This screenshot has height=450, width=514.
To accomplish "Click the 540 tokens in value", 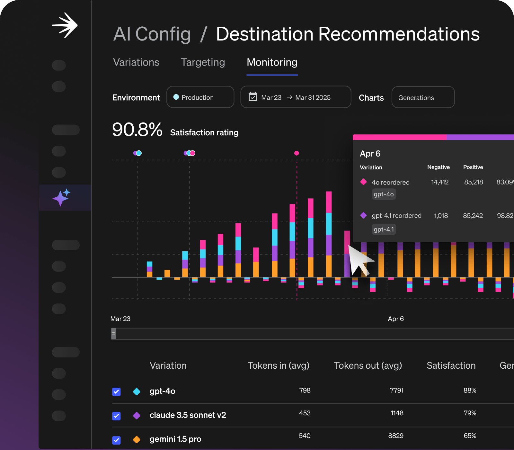I will pos(305,436).
